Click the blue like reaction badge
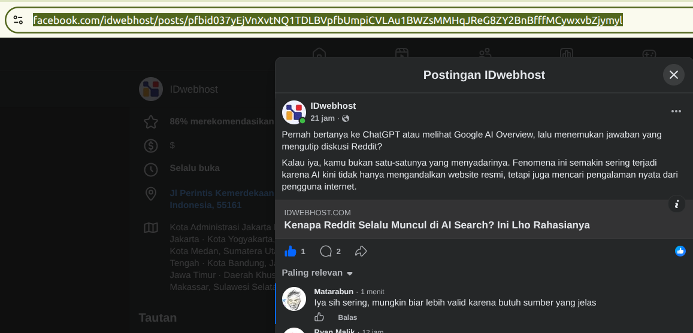Image resolution: width=693 pixels, height=333 pixels. pos(680,251)
